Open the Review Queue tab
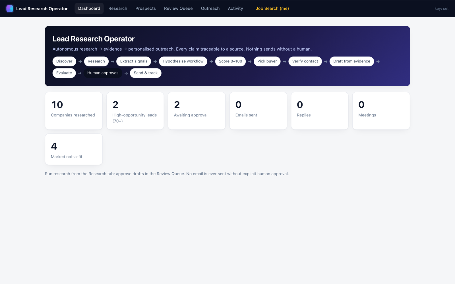The height and width of the screenshot is (284, 455). (x=178, y=9)
